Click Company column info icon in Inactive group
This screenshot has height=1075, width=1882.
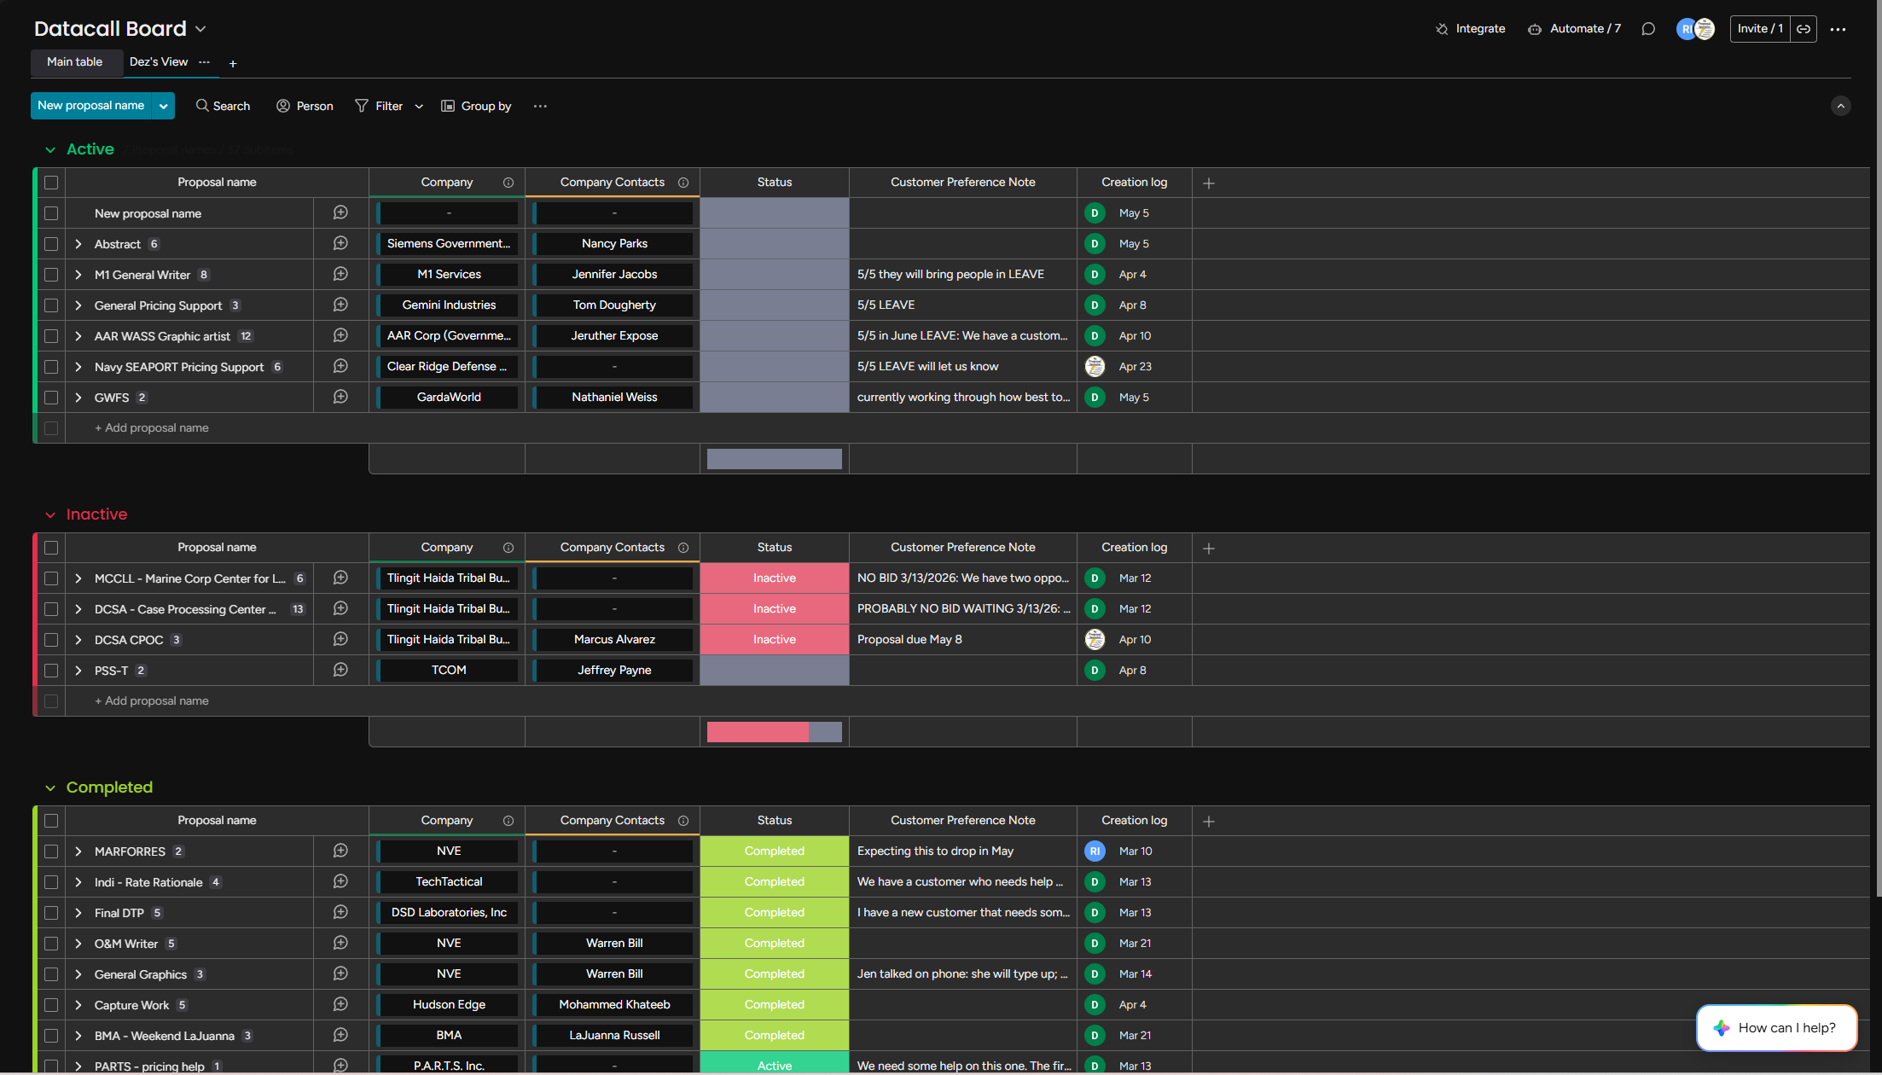tap(508, 548)
